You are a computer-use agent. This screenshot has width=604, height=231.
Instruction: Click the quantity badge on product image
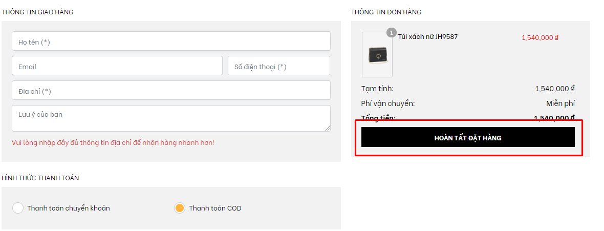click(392, 33)
